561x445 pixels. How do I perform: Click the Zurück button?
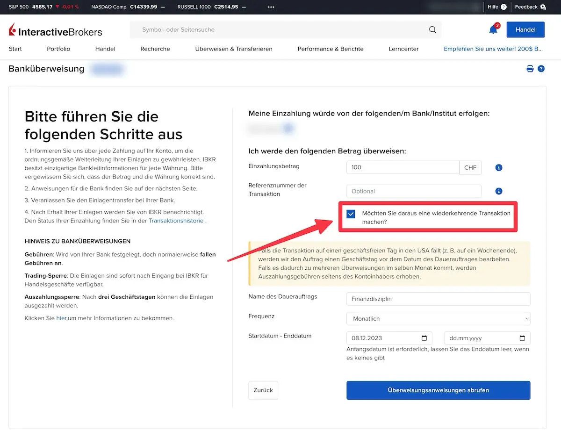point(263,390)
